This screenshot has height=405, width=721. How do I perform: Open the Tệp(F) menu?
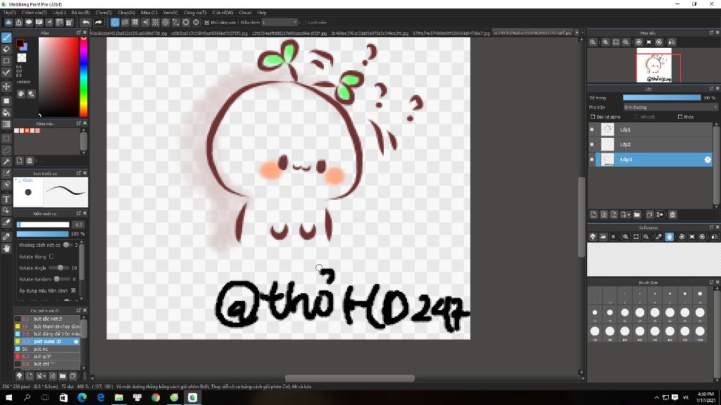(x=9, y=13)
